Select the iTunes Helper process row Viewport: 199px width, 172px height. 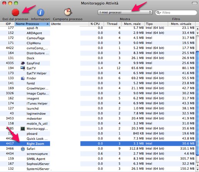(97, 103)
